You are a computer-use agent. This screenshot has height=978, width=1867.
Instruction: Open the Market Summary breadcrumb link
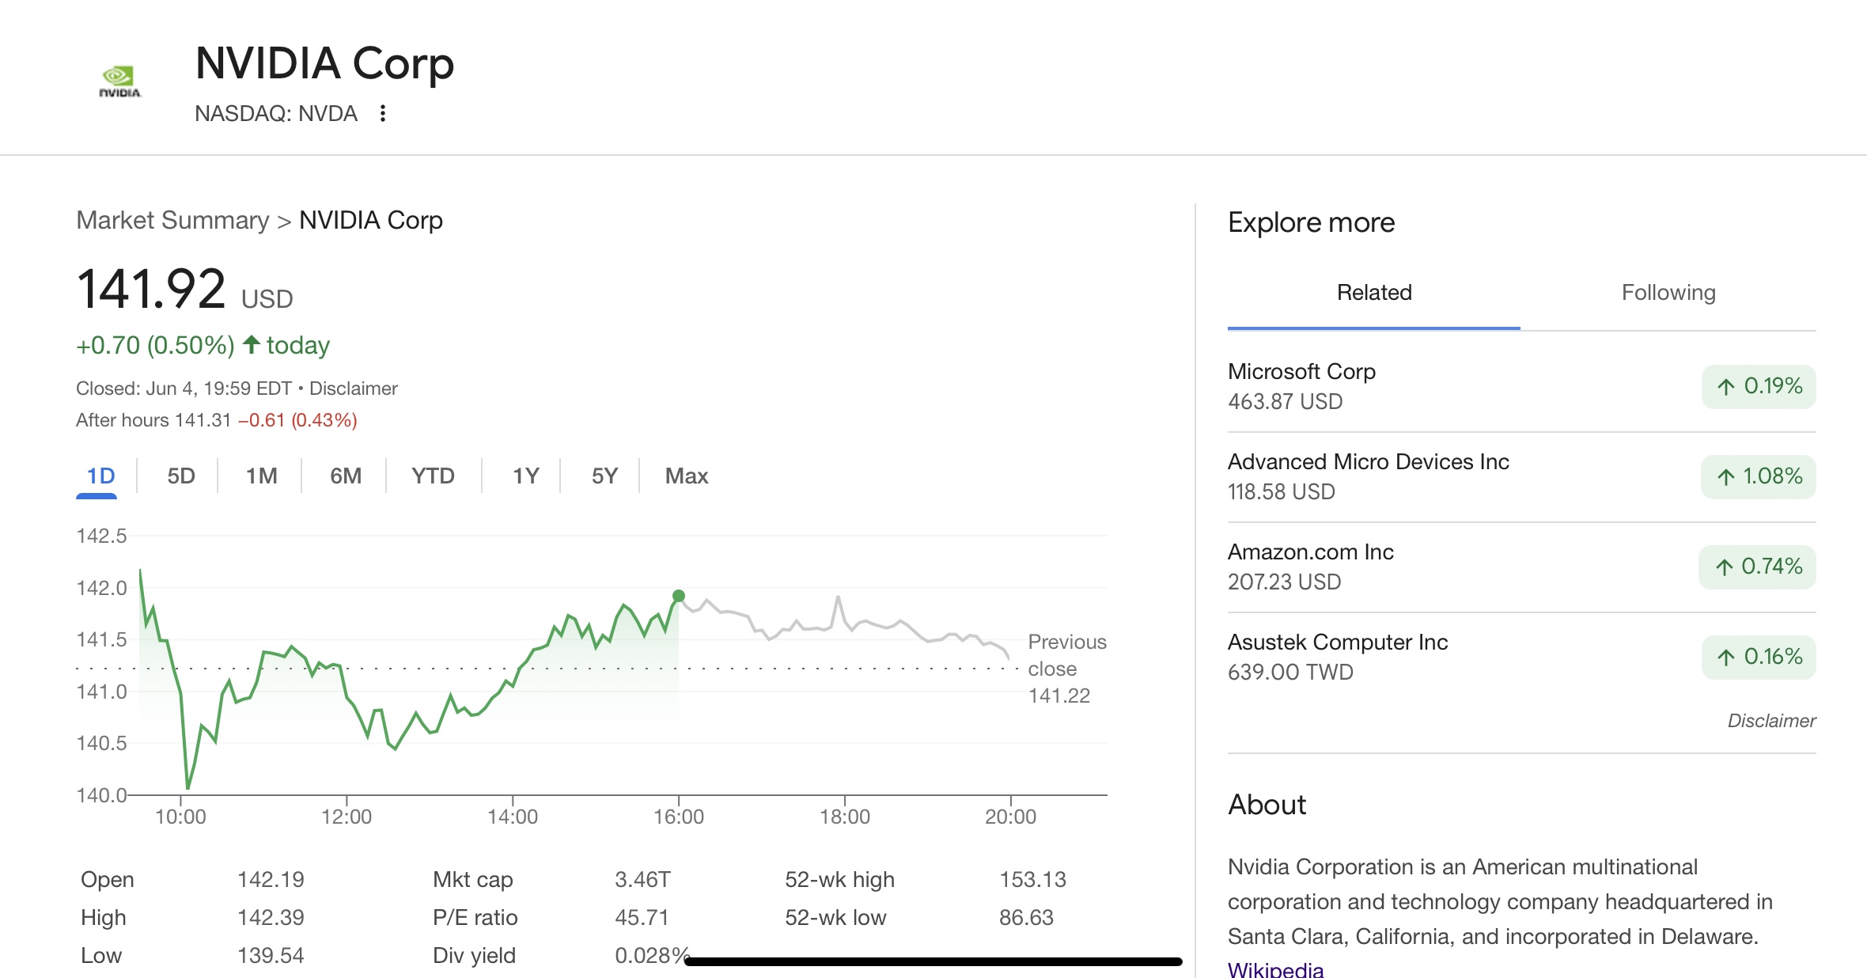tap(172, 220)
